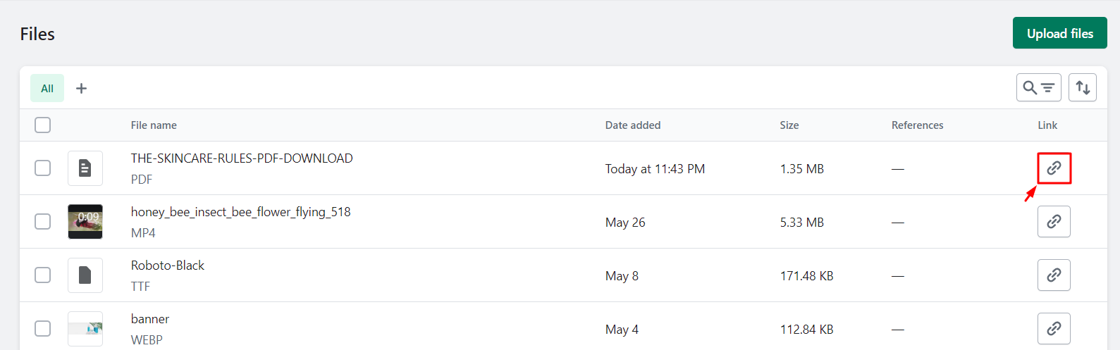Viewport: 1120px width, 350px height.
Task: Select the THE-SKINCARE-RULES PDF checkbox
Action: point(43,168)
